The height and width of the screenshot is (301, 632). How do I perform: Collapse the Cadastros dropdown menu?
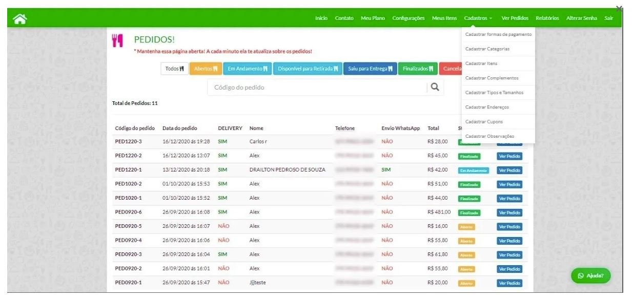click(x=478, y=18)
